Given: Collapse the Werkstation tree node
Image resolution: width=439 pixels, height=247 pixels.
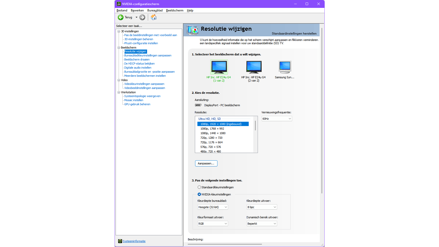Looking at the screenshot, I should [x=119, y=92].
